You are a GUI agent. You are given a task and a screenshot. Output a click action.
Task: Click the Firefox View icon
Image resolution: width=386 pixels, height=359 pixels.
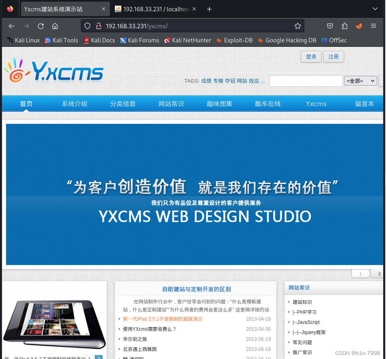tap(10, 9)
